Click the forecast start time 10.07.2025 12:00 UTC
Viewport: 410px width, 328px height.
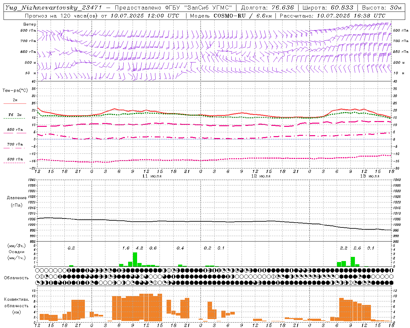click(145, 16)
